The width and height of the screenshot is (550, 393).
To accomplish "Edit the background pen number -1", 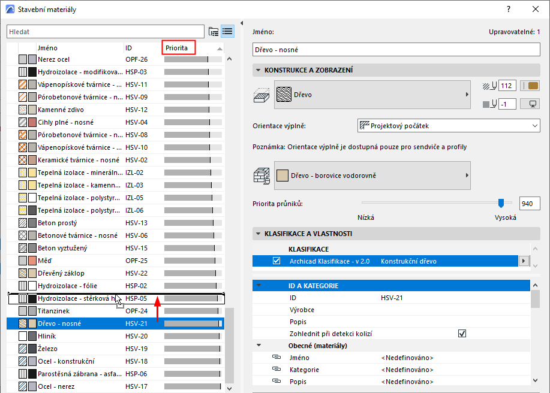I will [507, 104].
